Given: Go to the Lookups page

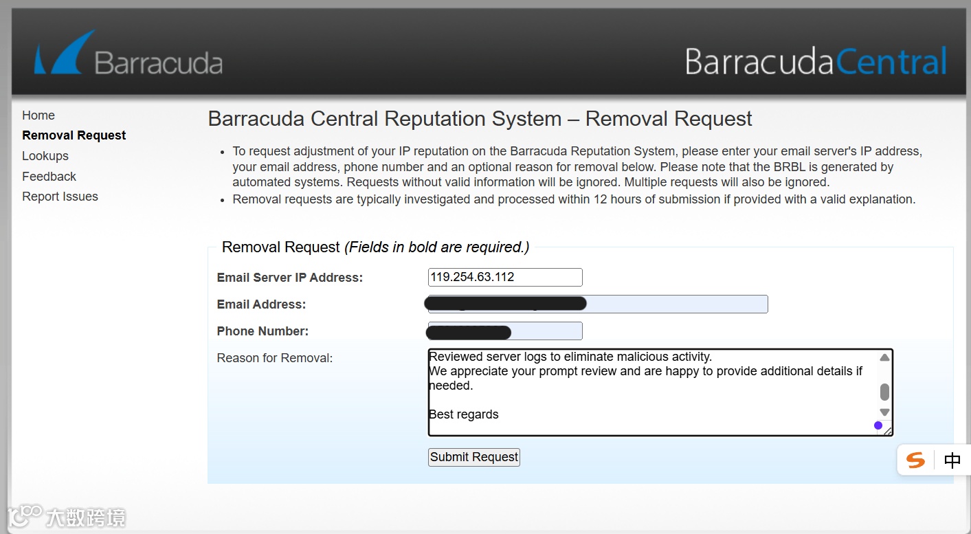Looking at the screenshot, I should pyautogui.click(x=45, y=156).
